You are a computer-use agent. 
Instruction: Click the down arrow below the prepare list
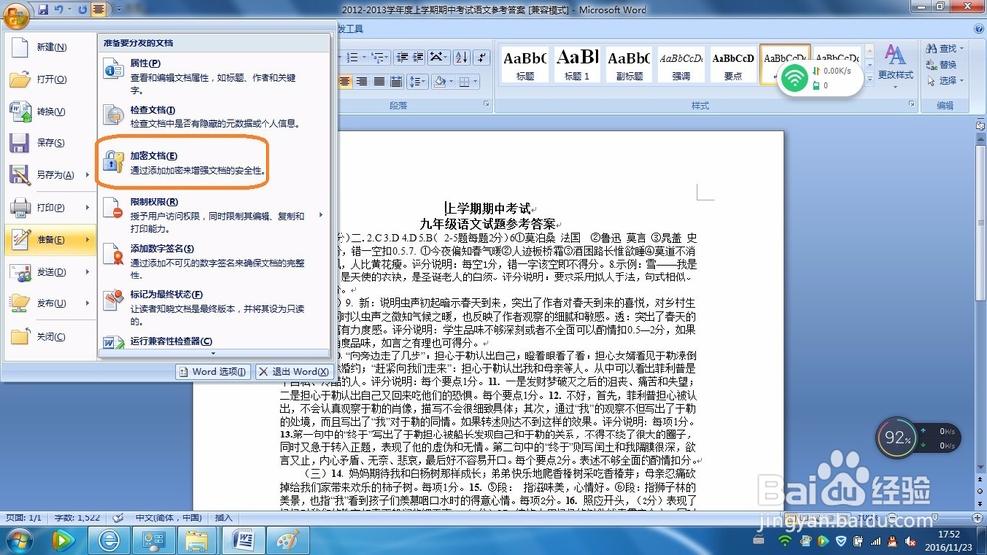[x=213, y=353]
